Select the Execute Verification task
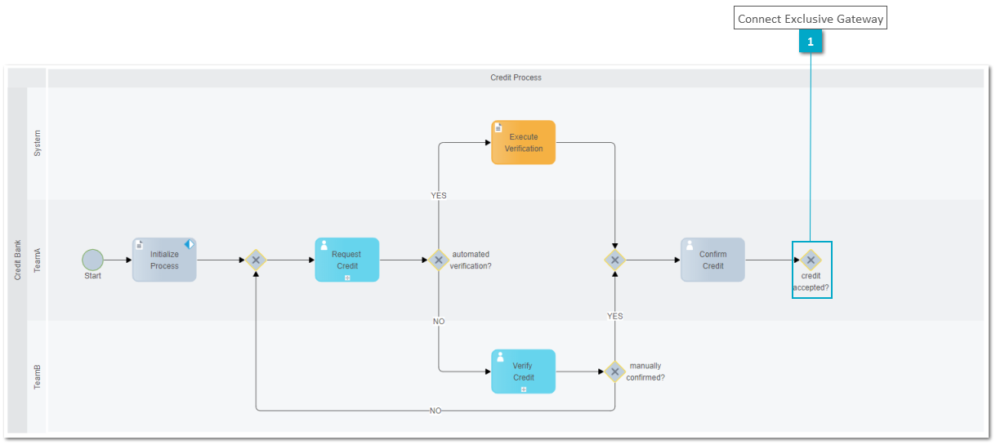Viewport: 996px width, 445px height. pos(523,143)
